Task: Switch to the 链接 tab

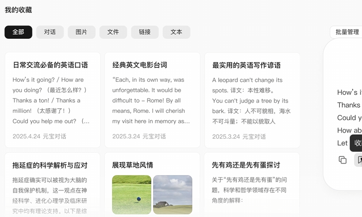Action: click(x=144, y=32)
